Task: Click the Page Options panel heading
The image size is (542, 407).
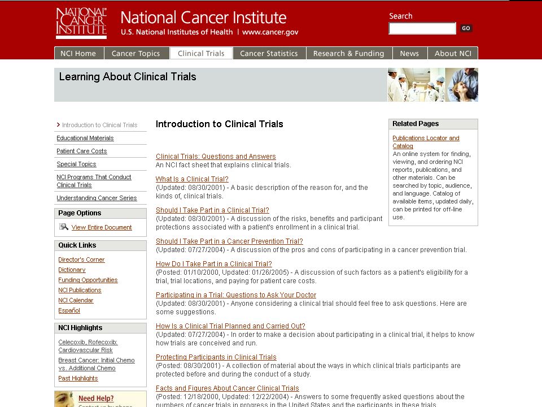Action: [80, 213]
